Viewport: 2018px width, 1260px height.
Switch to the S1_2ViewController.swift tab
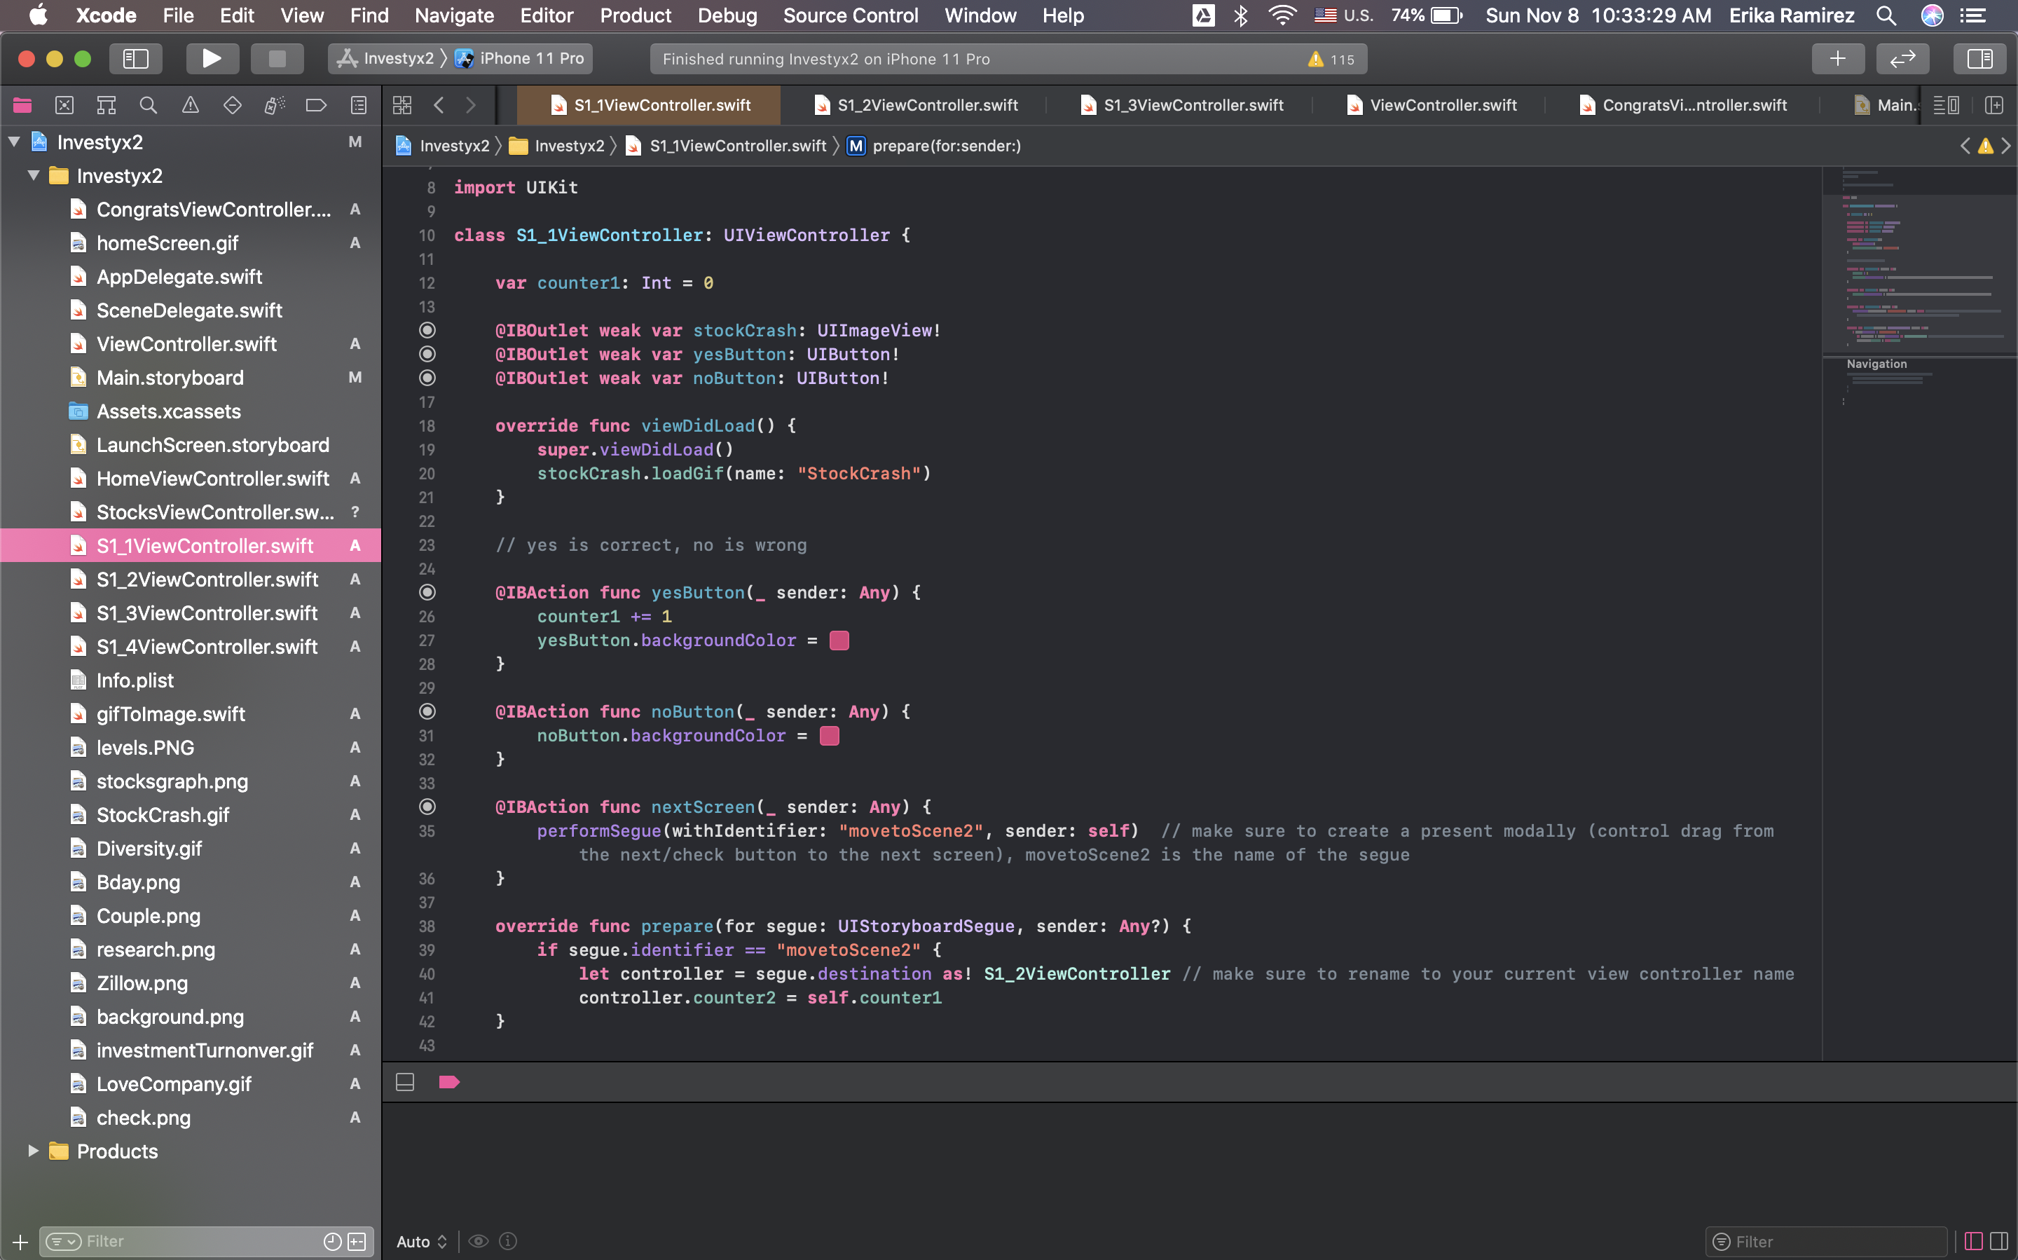[x=926, y=105]
